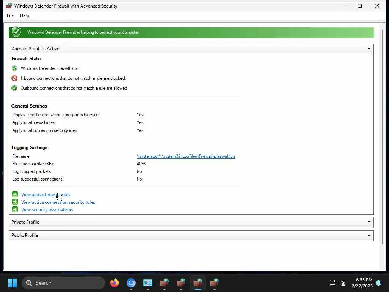Select the 'File name:' label
Image resolution: width=389 pixels, height=292 pixels.
tap(22, 156)
